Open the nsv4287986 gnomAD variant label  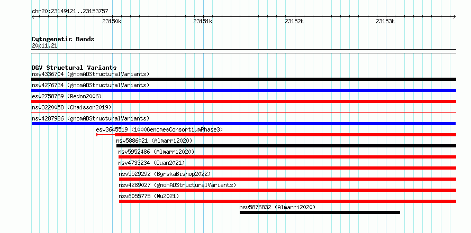click(90, 118)
